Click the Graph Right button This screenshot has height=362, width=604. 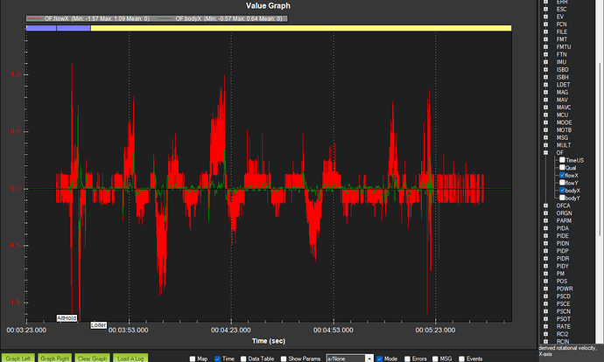click(x=54, y=359)
